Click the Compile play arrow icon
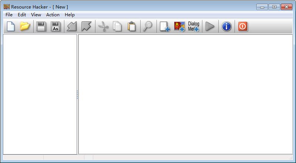Viewport: 296px width, 163px height. 210,26
